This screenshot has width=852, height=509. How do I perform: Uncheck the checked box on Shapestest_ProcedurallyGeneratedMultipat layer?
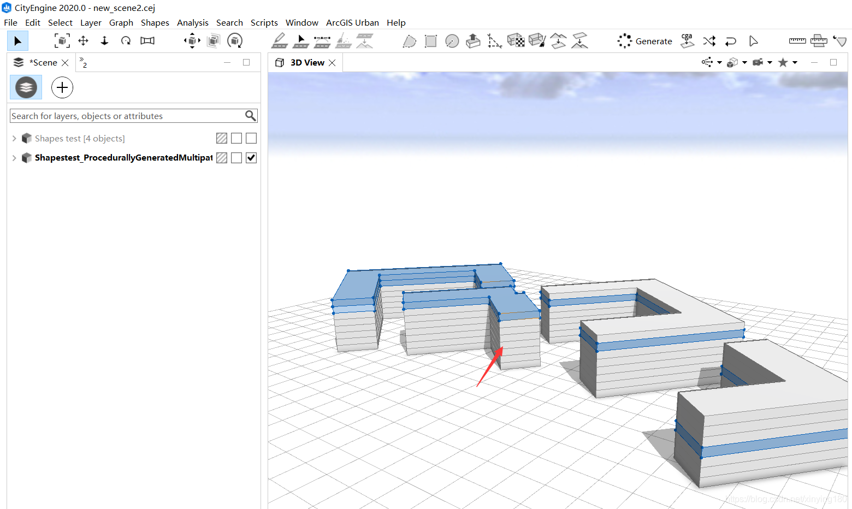coord(251,158)
